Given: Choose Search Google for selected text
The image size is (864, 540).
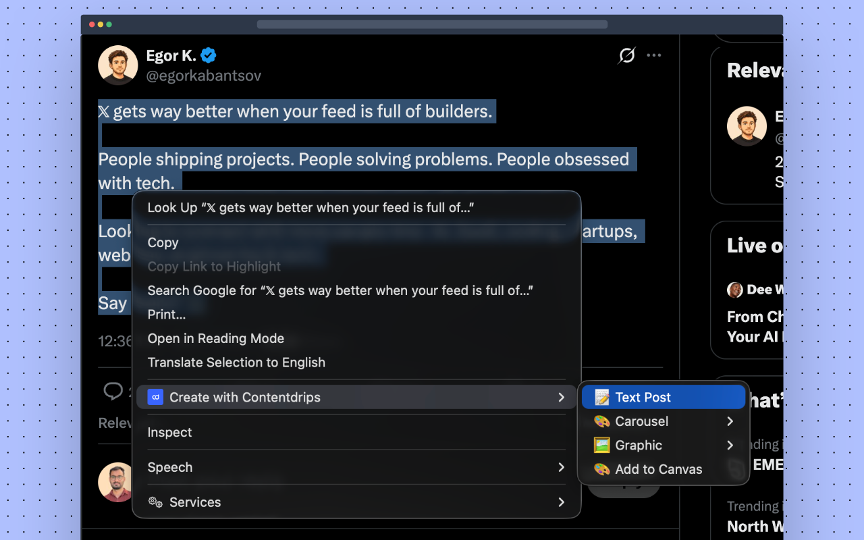Looking at the screenshot, I should point(356,290).
